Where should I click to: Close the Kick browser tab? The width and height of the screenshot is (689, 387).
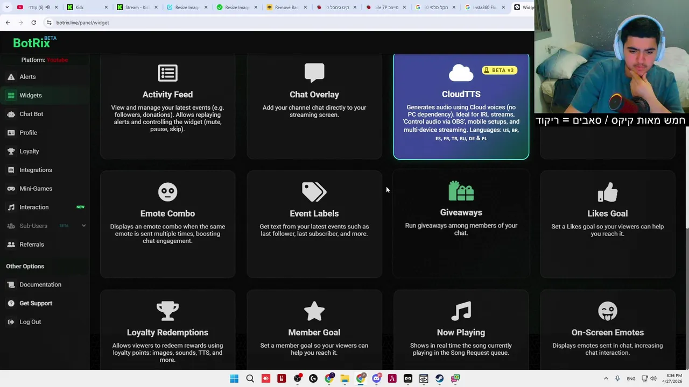pos(106,8)
